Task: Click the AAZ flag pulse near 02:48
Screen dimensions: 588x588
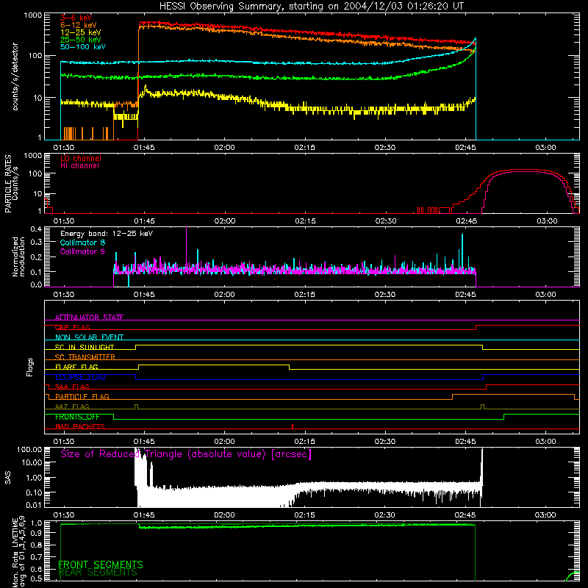Action: (x=483, y=406)
